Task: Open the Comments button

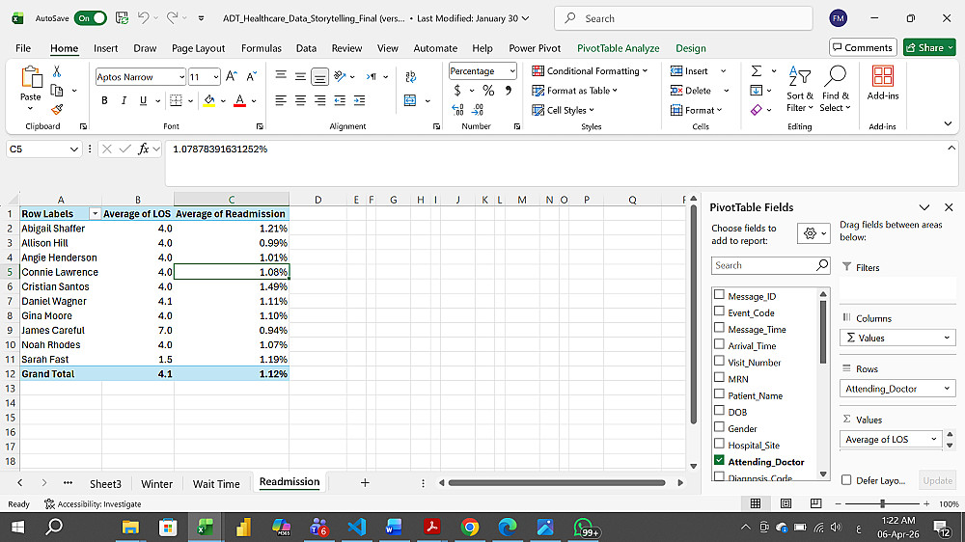Action: pos(863,47)
